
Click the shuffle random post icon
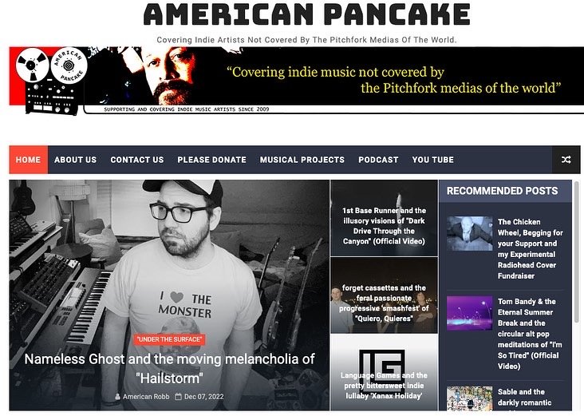(566, 160)
